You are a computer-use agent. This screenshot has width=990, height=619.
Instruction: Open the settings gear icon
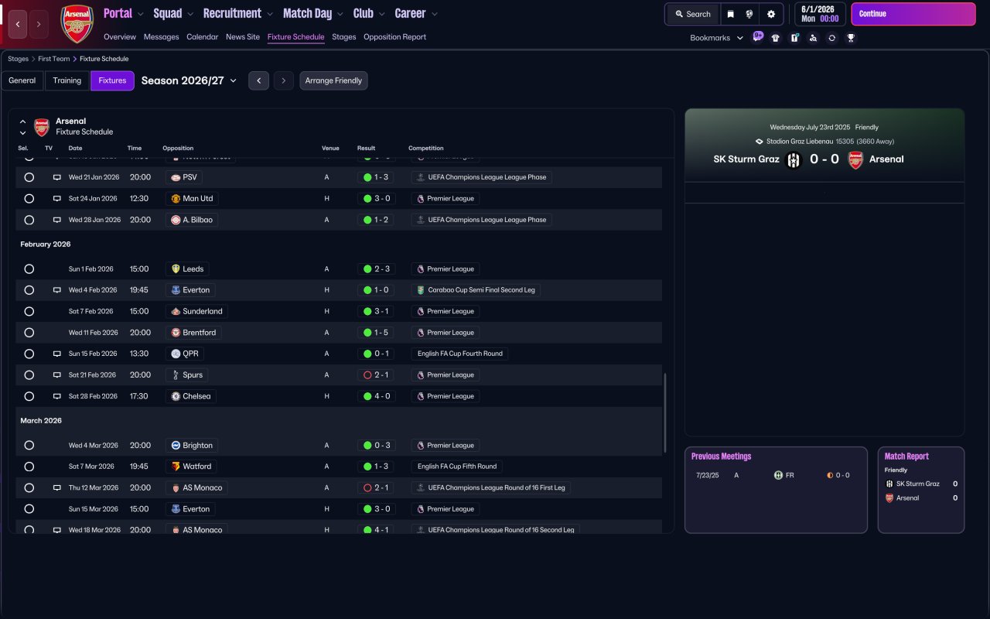pos(770,14)
